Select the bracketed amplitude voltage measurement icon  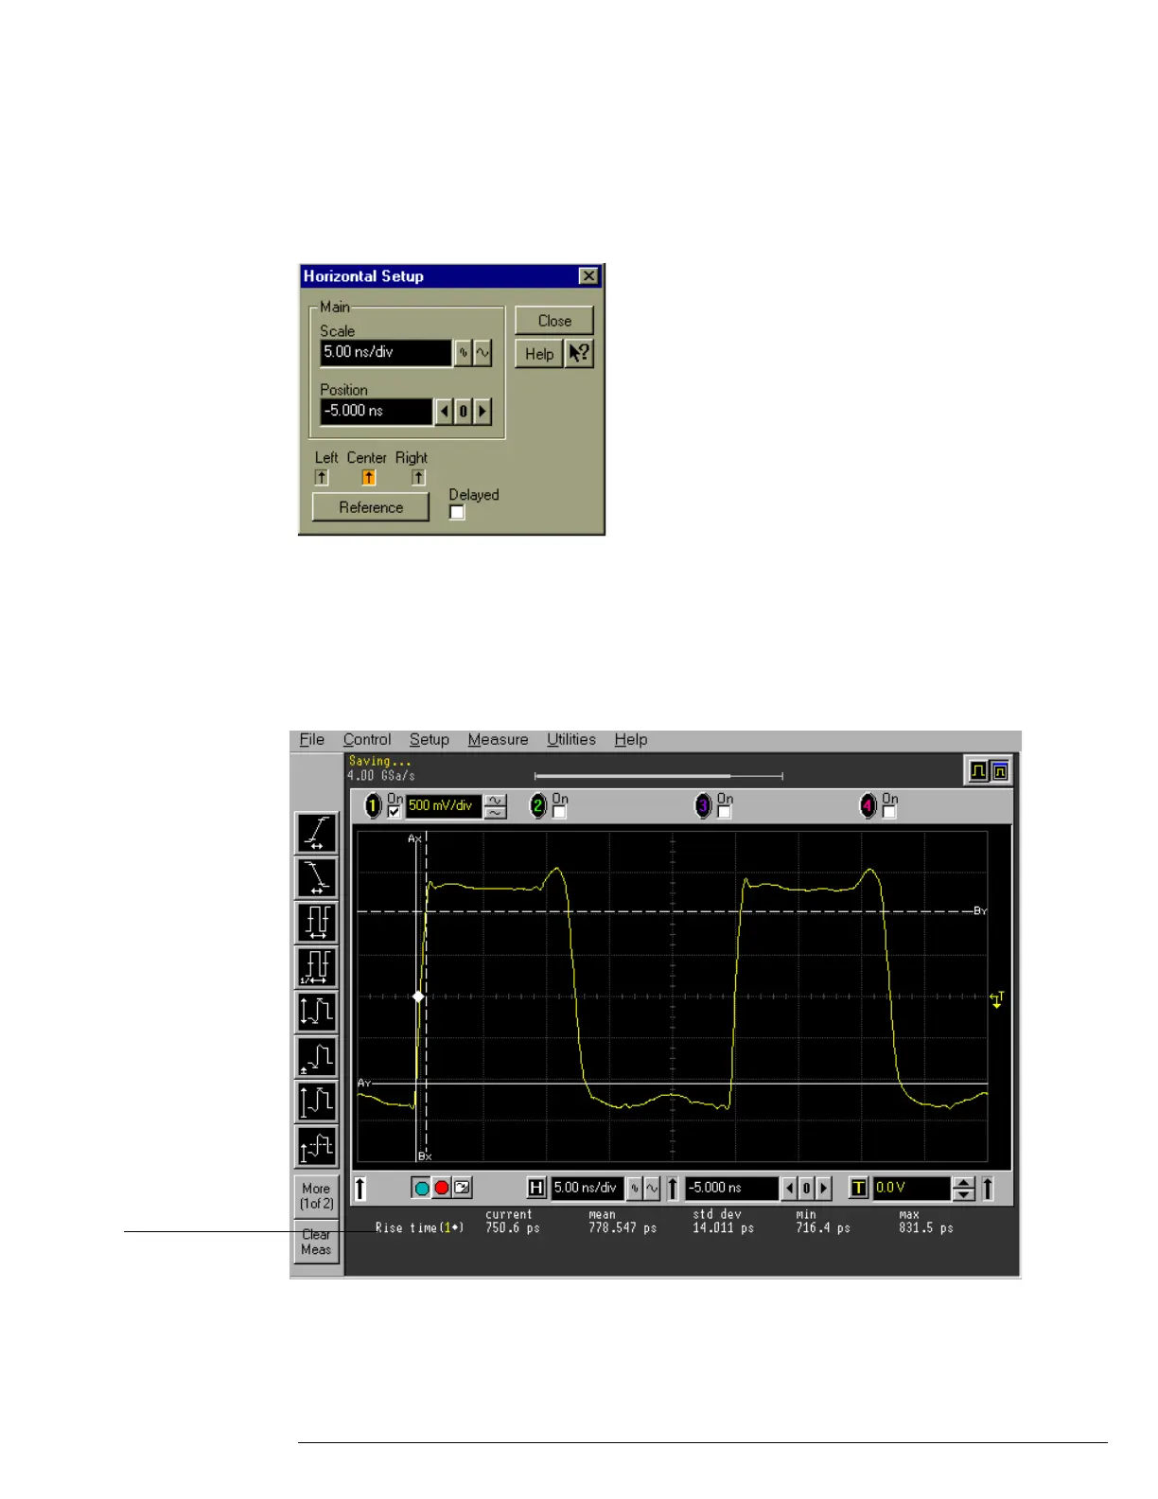(317, 1102)
